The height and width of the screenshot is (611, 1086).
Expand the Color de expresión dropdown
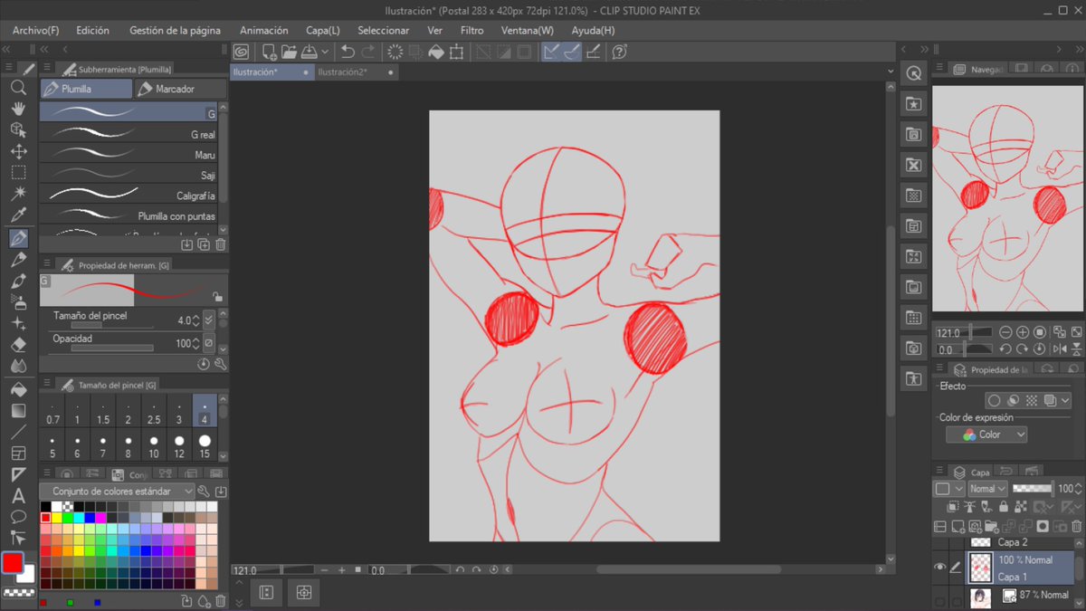tap(986, 434)
